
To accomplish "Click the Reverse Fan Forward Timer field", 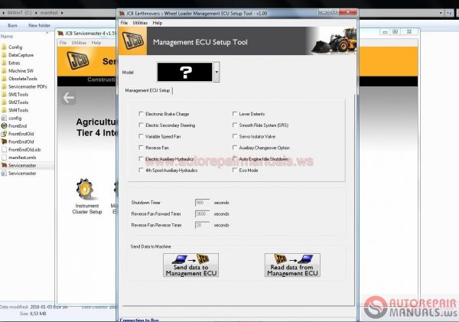I will [x=202, y=213].
